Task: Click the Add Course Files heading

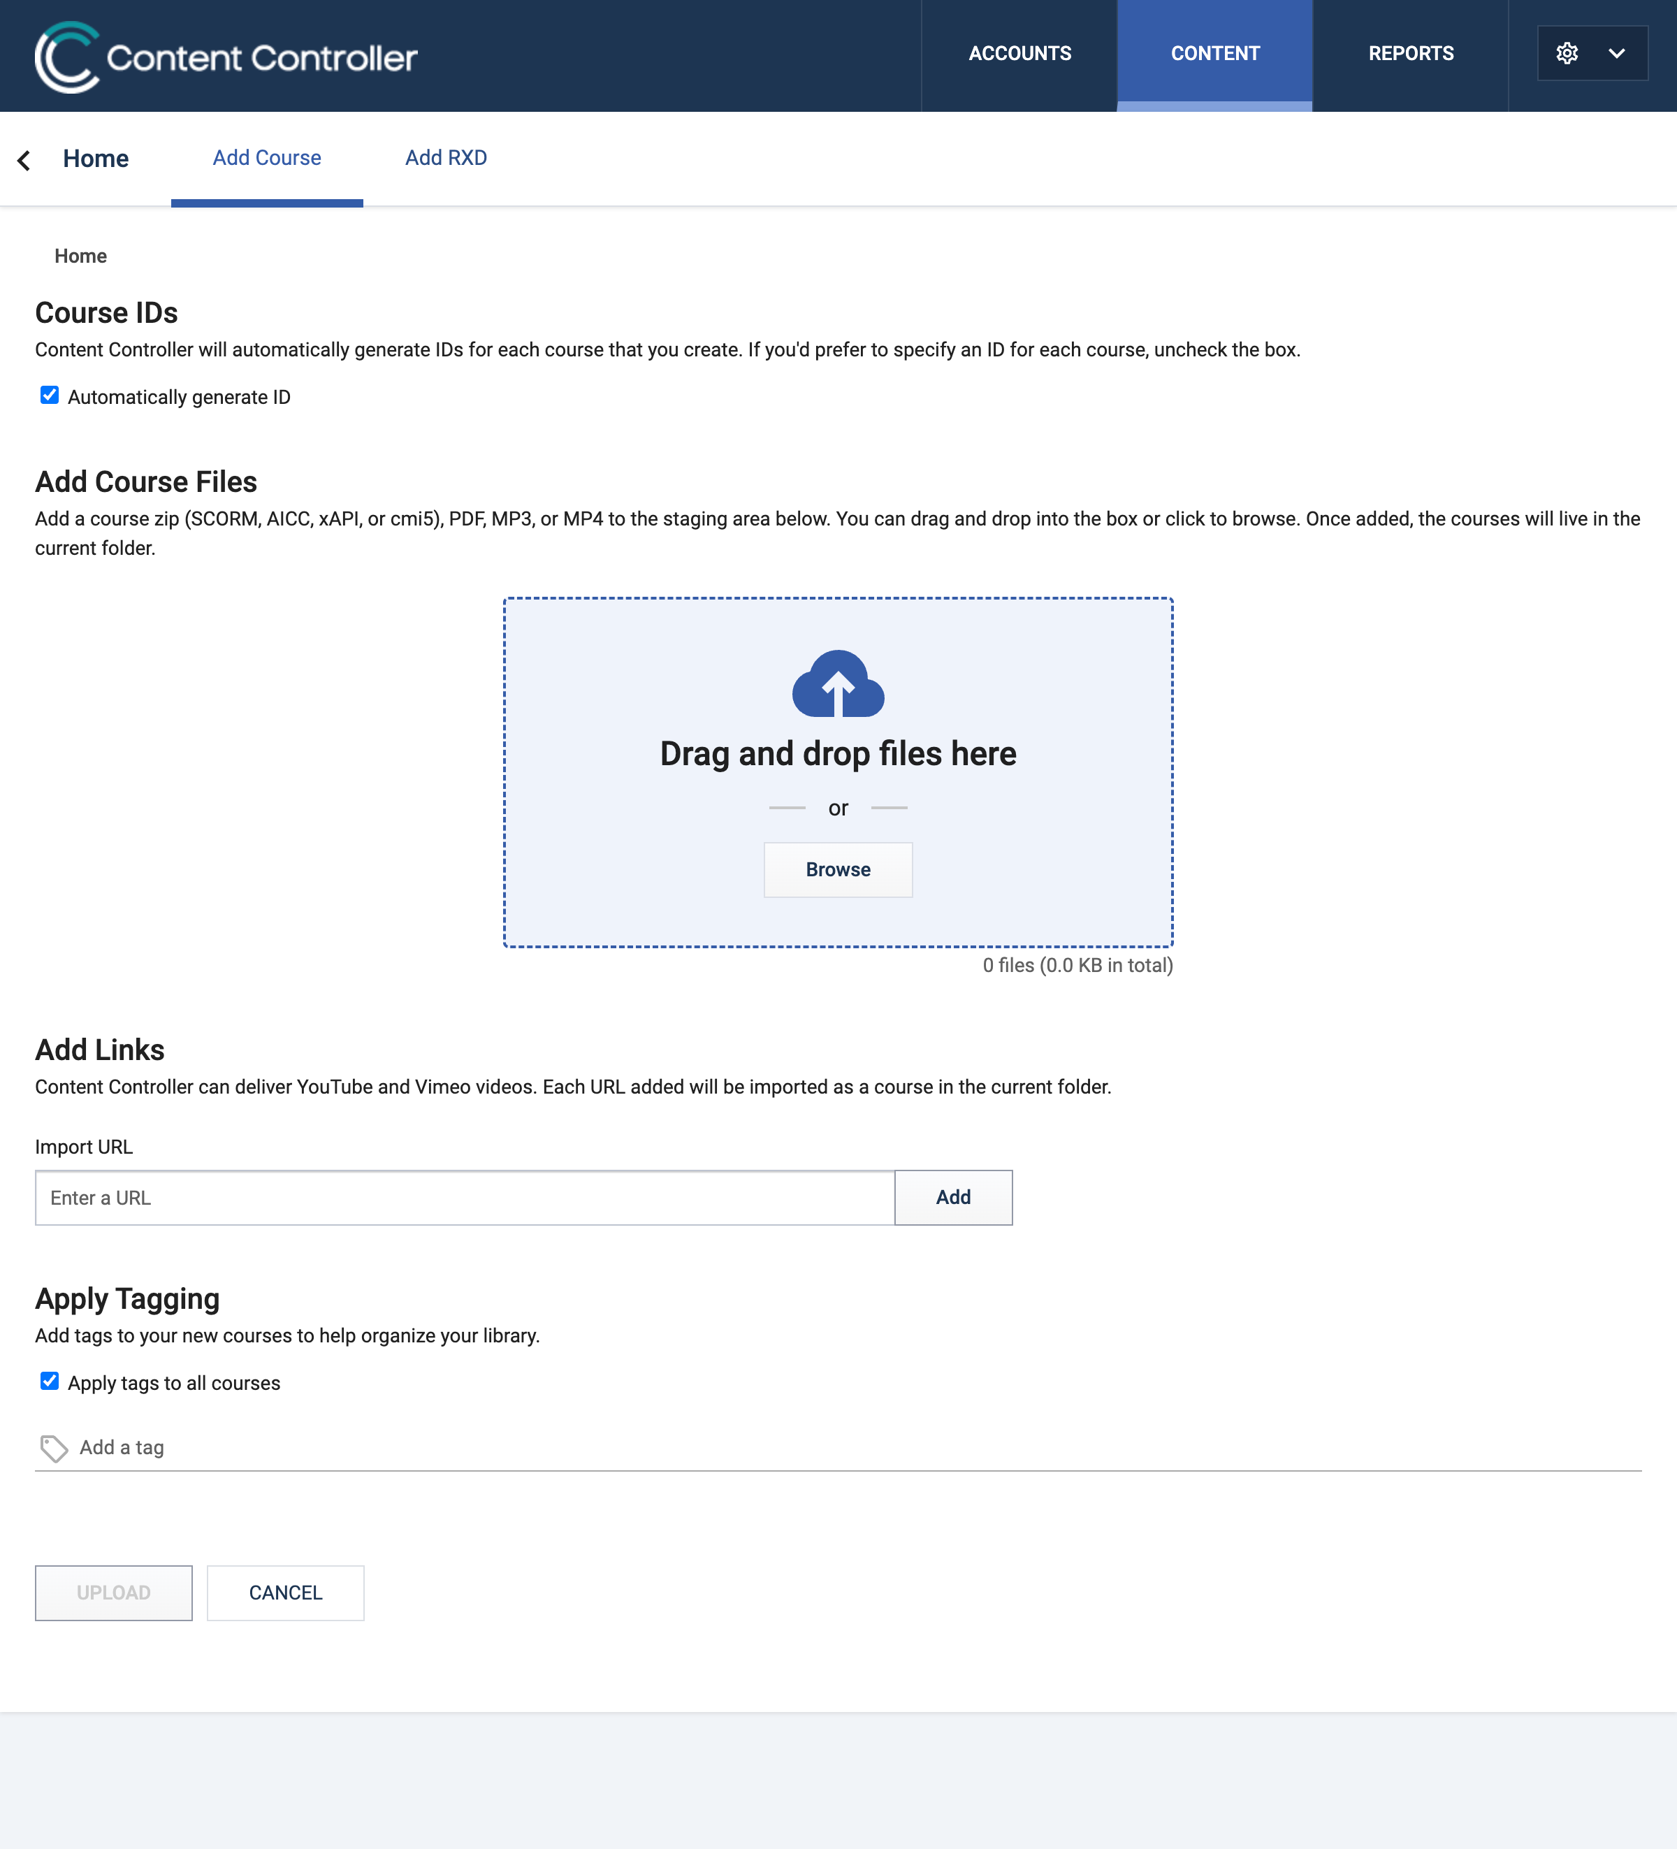Action: 146,481
